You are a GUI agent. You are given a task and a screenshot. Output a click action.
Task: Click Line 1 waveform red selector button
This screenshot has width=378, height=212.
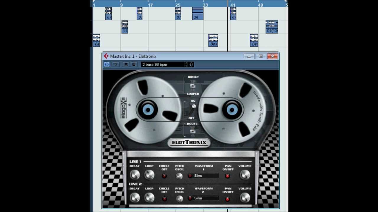click(x=190, y=175)
